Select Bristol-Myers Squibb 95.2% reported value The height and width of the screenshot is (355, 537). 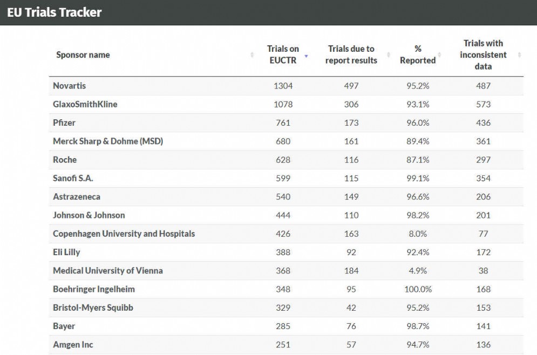418,308
